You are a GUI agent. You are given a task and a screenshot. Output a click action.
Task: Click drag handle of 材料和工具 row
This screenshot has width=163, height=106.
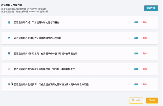9,54
